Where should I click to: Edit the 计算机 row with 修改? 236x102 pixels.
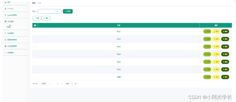coord(216,77)
